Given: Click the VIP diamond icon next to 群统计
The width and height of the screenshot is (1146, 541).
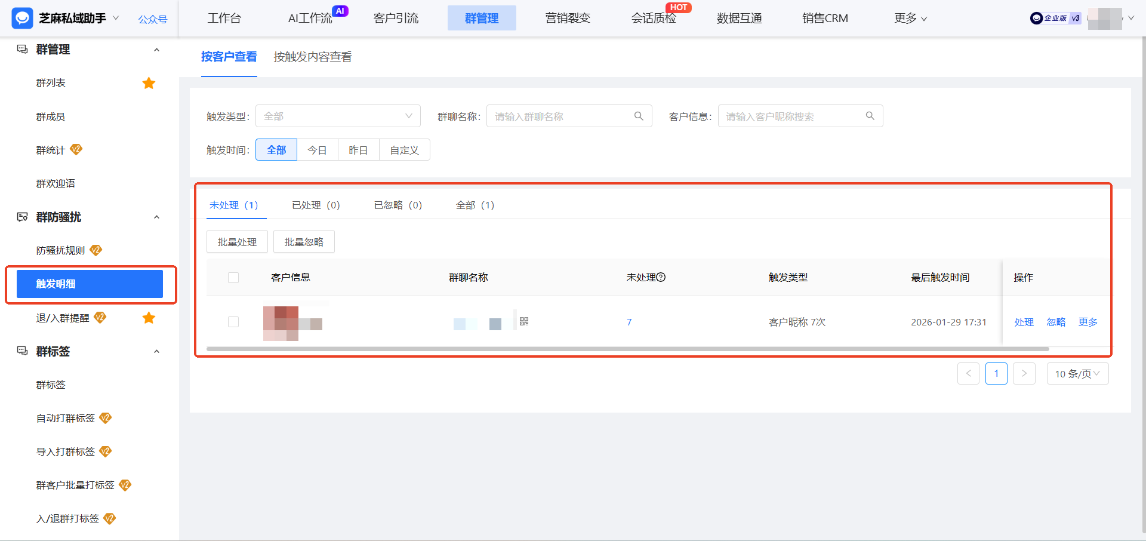Looking at the screenshot, I should coord(76,150).
